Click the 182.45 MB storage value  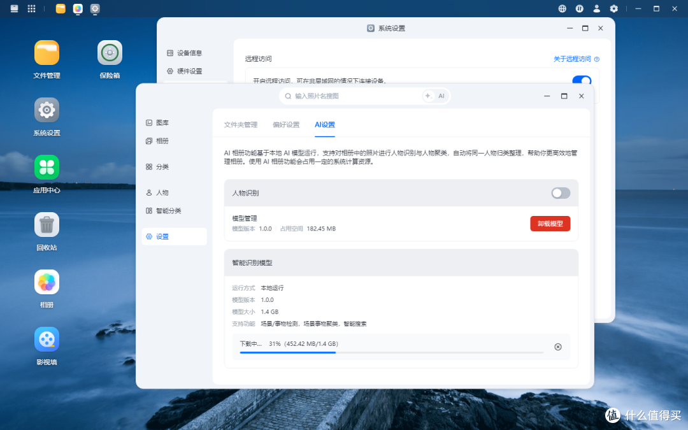[x=321, y=229]
